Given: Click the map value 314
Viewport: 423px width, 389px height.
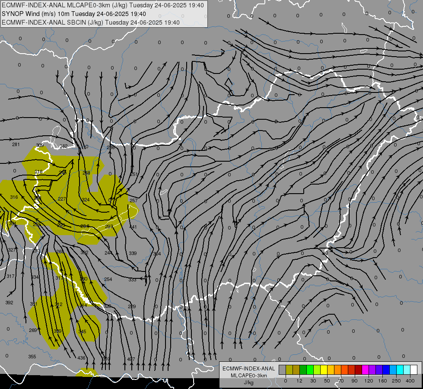Looking at the screenshot, I should (83, 305).
